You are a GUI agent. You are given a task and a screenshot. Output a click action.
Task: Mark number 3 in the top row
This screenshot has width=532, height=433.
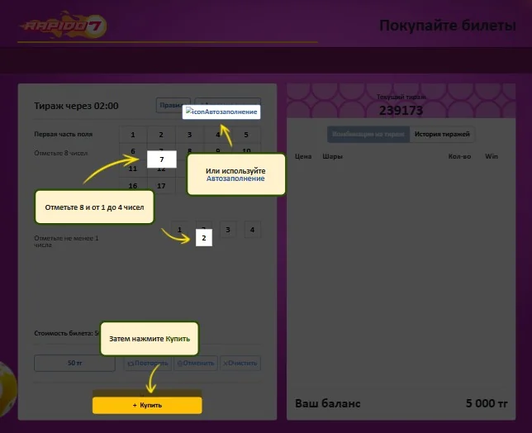[x=190, y=135]
